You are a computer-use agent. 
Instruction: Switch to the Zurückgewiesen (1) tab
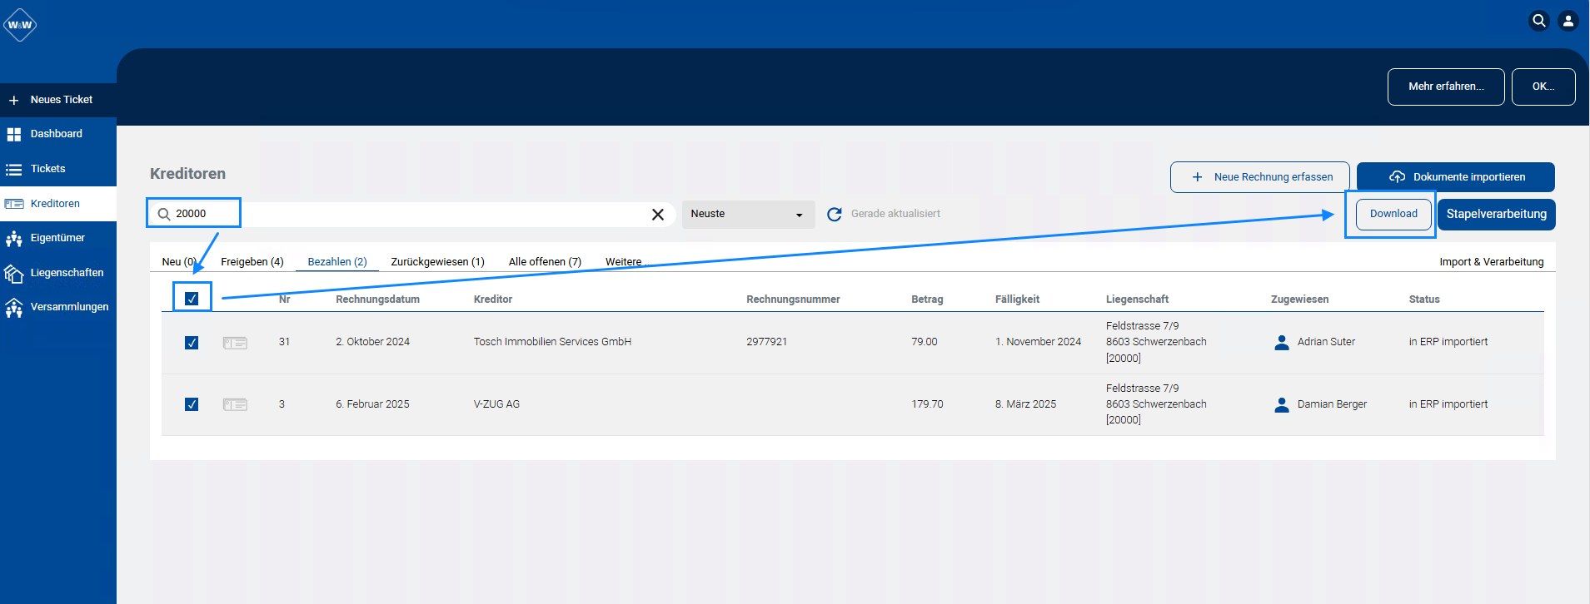pyautogui.click(x=437, y=262)
